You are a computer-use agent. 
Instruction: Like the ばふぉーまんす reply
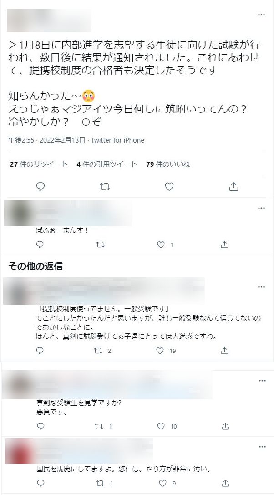click(161, 245)
